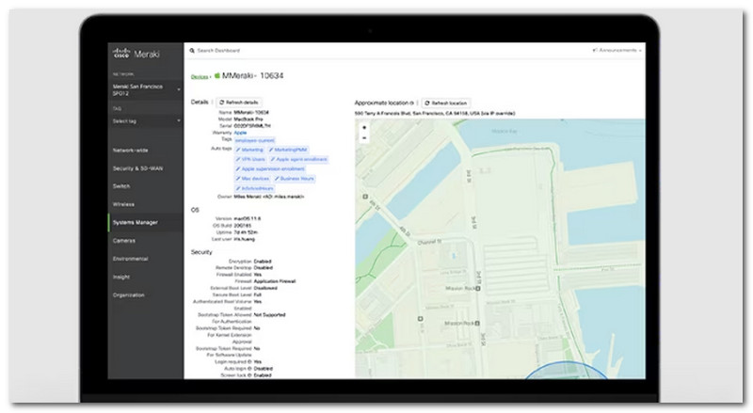Click the green Apple device icon
This screenshot has width=753, height=413.
[x=217, y=75]
